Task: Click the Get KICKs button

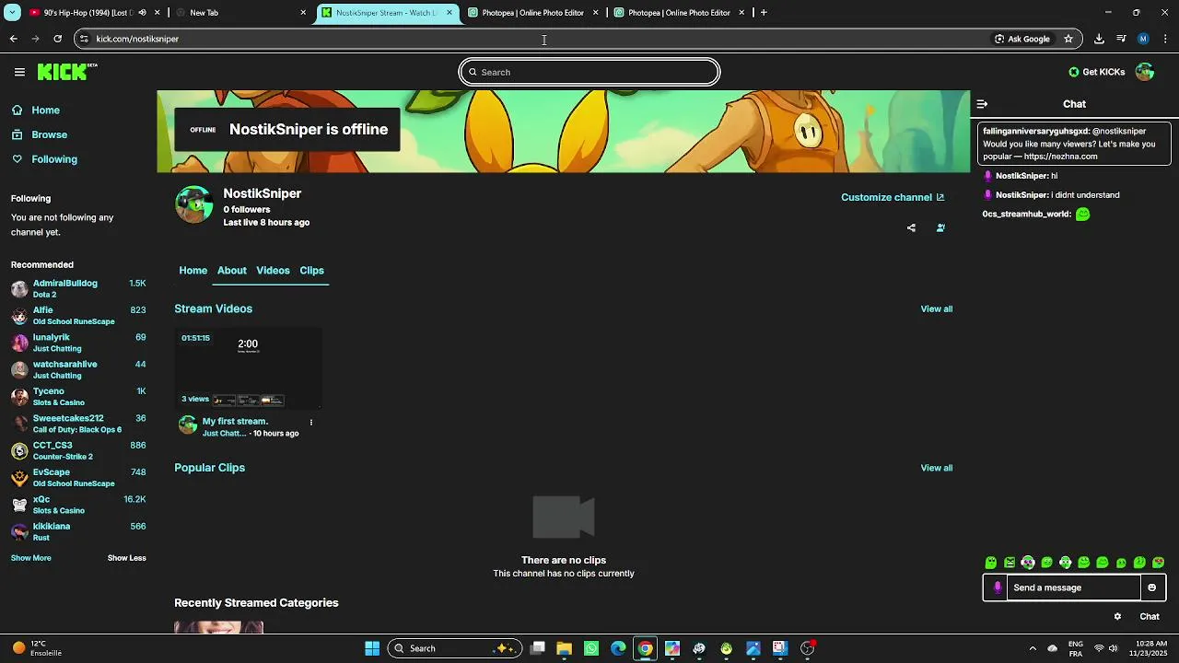Action: pos(1097,72)
